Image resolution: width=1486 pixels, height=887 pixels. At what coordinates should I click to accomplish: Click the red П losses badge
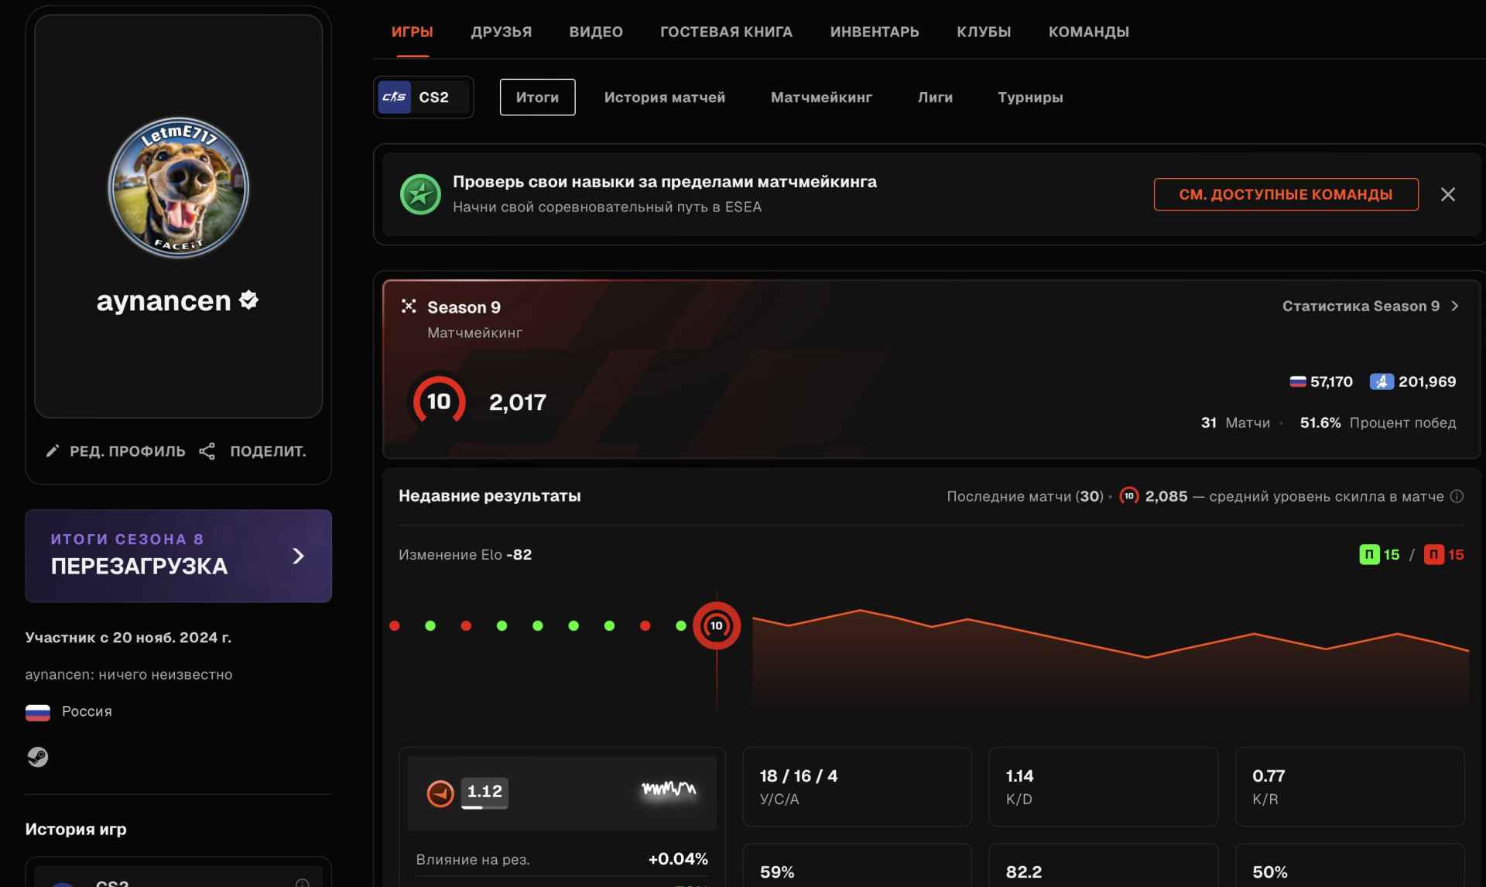click(1434, 555)
